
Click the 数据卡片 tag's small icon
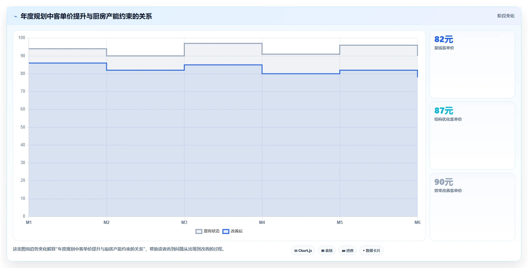[x=364, y=251]
